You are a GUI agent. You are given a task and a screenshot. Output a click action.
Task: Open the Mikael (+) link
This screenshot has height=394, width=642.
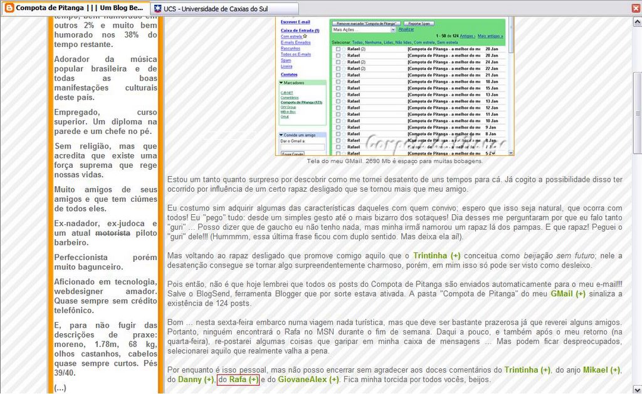[601, 370]
